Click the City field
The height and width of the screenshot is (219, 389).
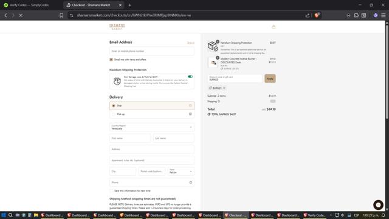tap(123, 172)
